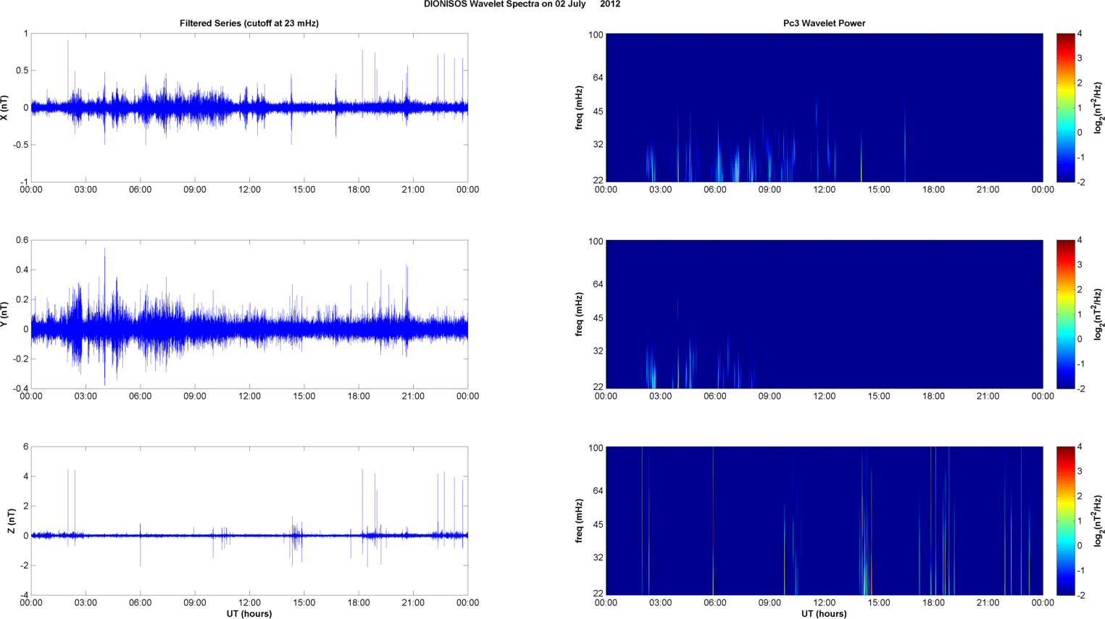Click the log2(nT²/Hz) label beside the top colorbar
The height and width of the screenshot is (619, 1105).
[x=1098, y=108]
